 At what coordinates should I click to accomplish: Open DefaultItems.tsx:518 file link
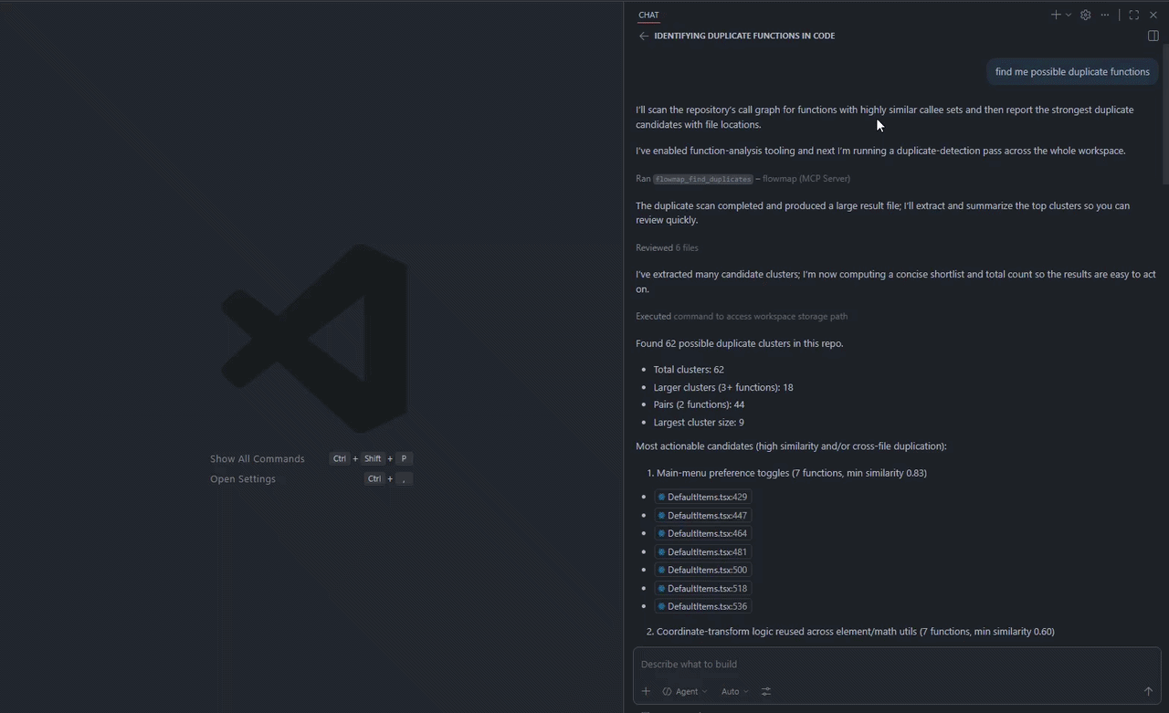pyautogui.click(x=702, y=588)
